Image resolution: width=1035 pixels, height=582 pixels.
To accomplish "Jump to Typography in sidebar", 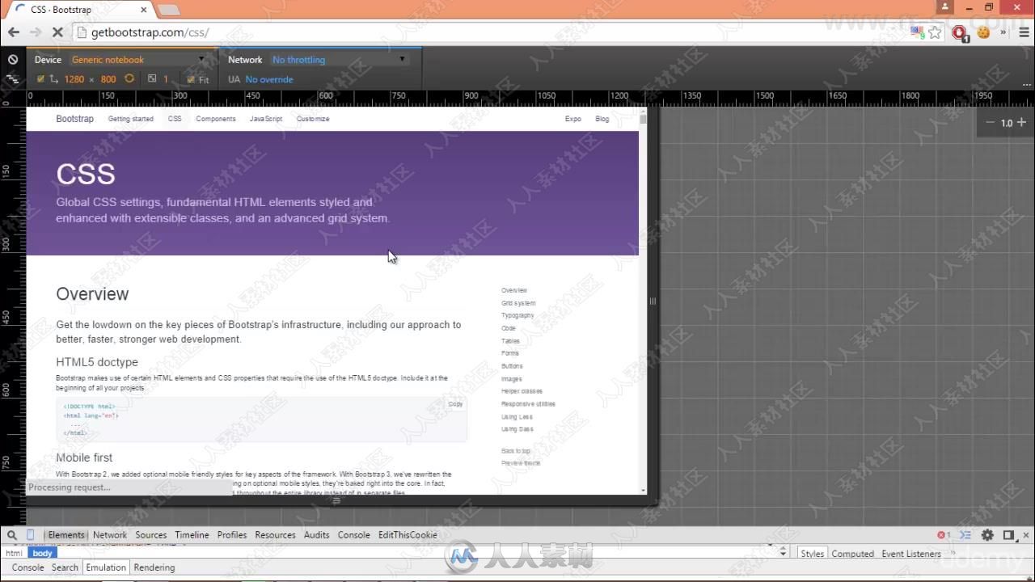I will [x=517, y=315].
